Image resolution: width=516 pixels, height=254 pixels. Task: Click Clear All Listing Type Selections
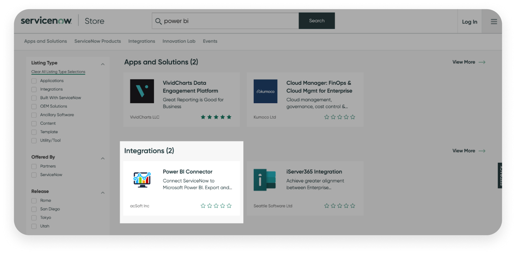tap(58, 72)
